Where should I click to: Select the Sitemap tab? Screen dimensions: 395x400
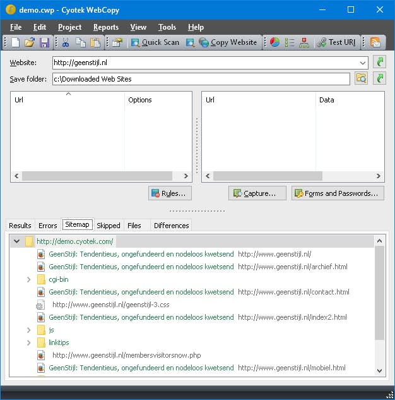(77, 224)
